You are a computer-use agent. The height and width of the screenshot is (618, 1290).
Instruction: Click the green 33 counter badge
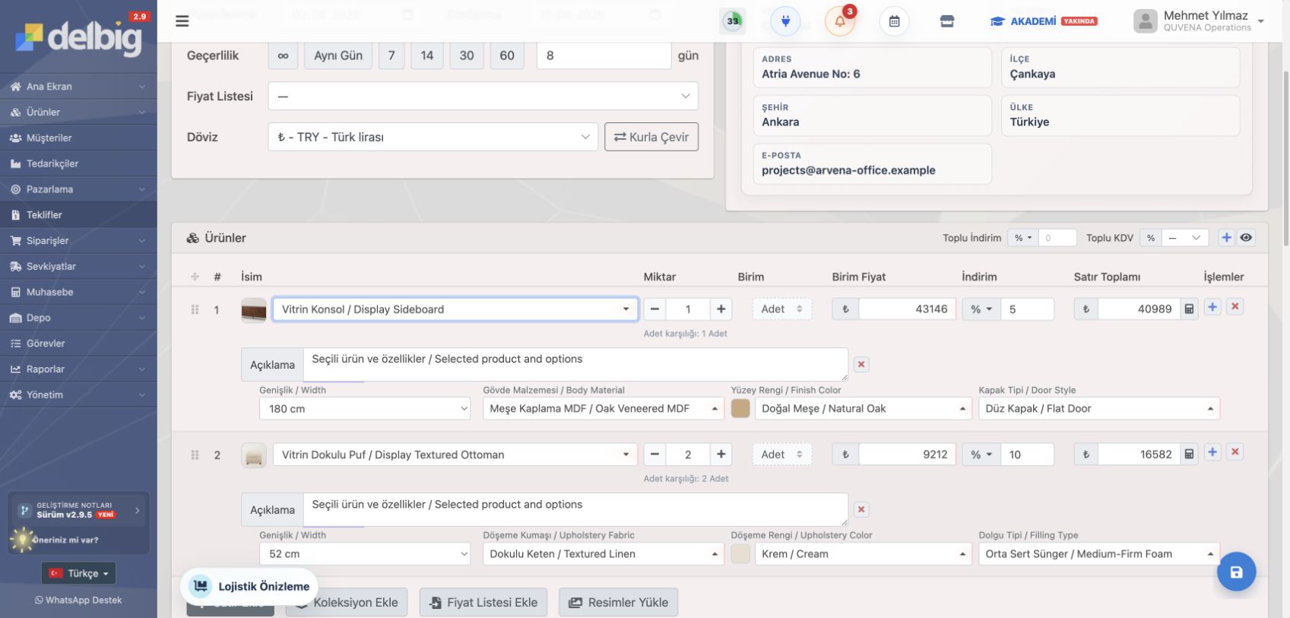[x=733, y=21]
